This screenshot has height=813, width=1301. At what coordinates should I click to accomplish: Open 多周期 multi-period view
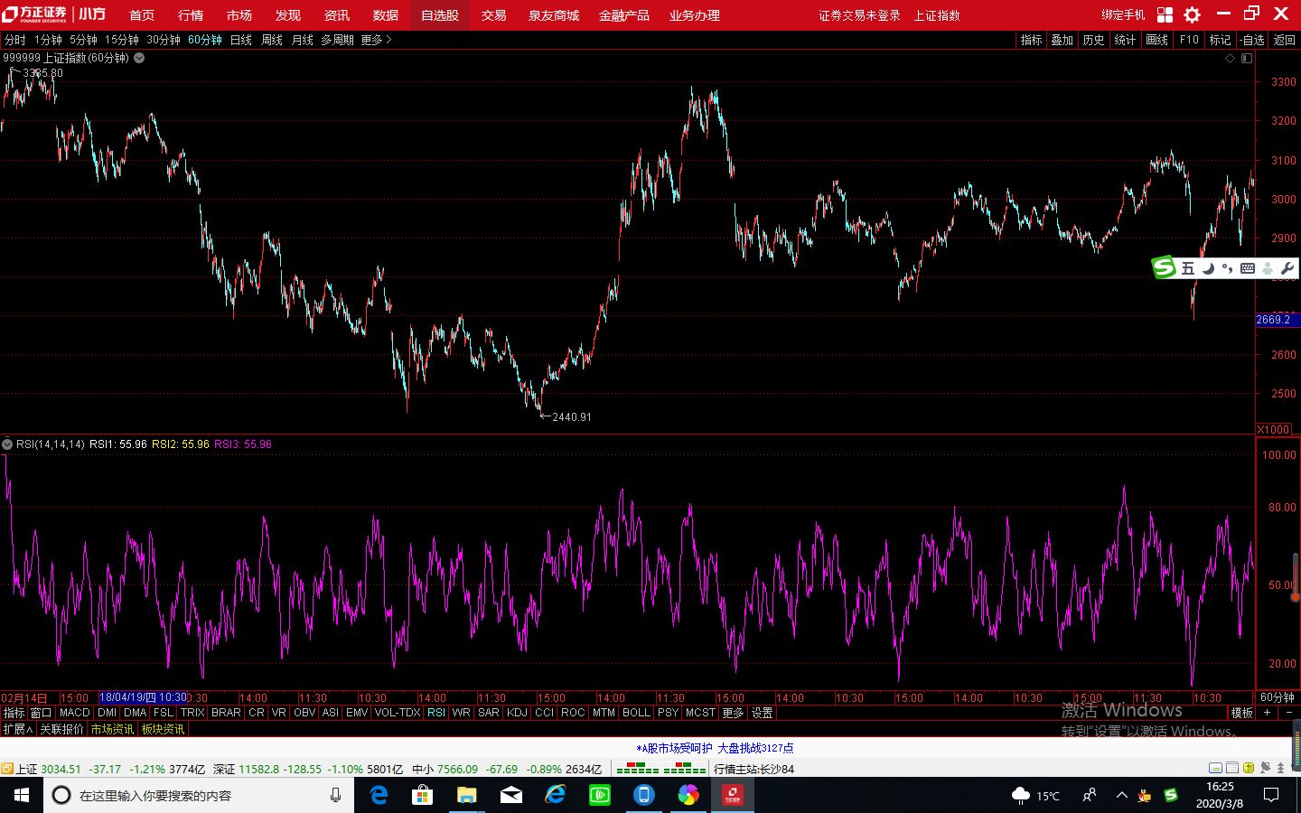pos(337,40)
